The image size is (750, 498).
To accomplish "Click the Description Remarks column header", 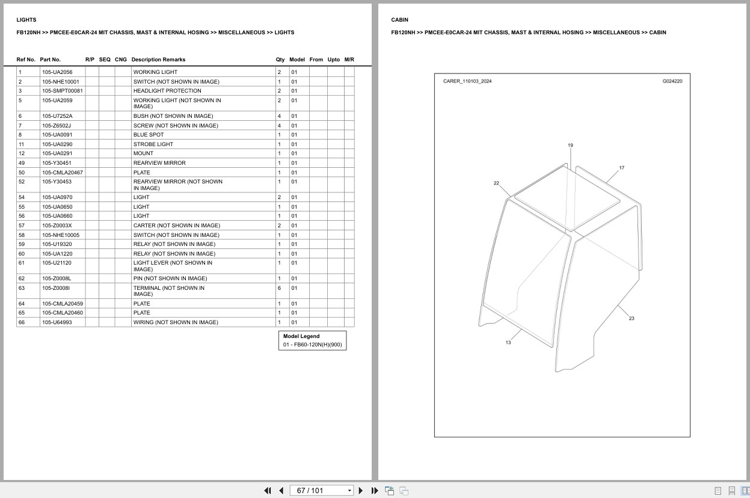I will [158, 60].
